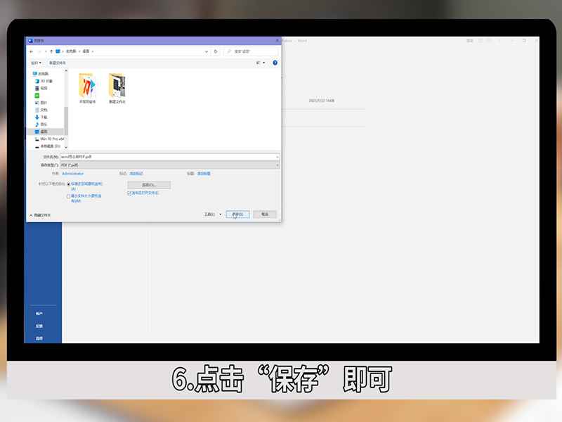
Task: Click the change-view icon above the file list
Action: [x=260, y=62]
